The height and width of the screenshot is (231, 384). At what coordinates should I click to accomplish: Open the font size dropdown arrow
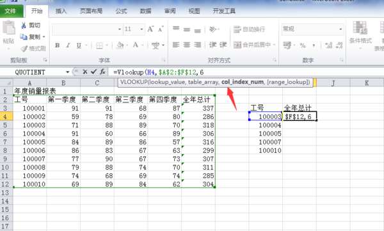pos(141,29)
